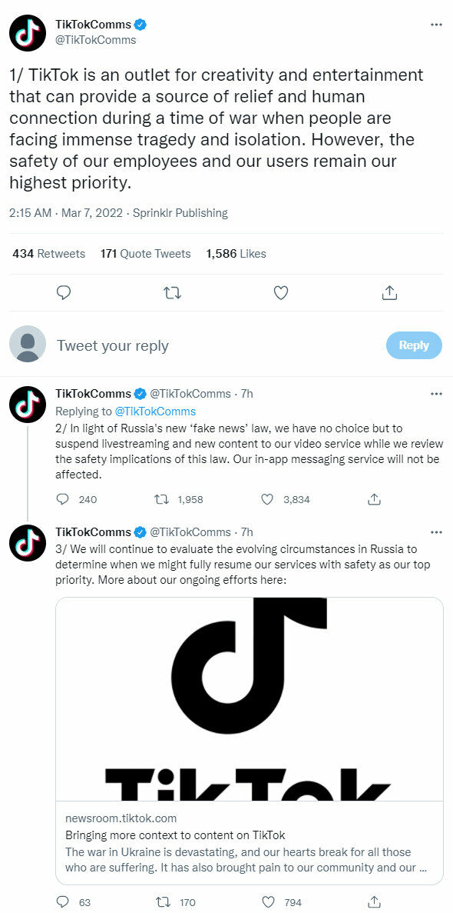Like the main tweet with the heart icon
The image size is (453, 913).
pyautogui.click(x=281, y=292)
